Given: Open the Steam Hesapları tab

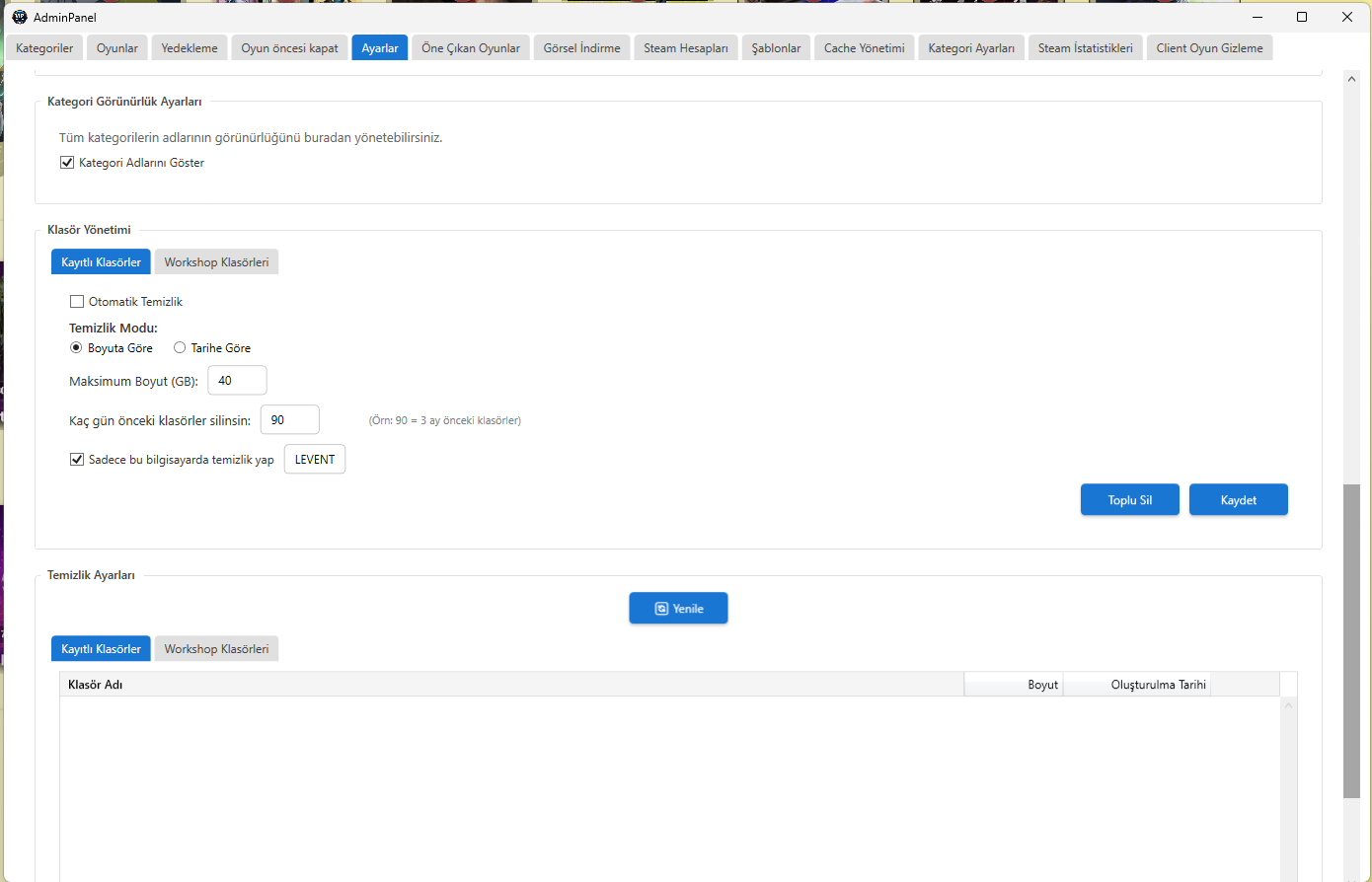Looking at the screenshot, I should 686,47.
